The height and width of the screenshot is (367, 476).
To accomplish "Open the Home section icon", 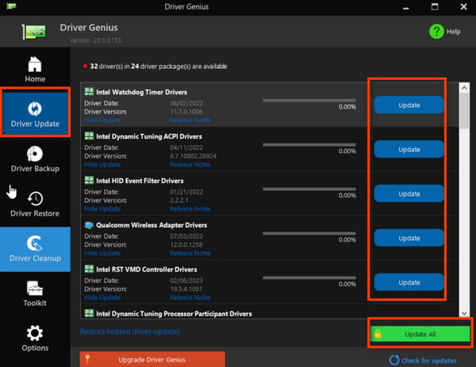I will (35, 64).
